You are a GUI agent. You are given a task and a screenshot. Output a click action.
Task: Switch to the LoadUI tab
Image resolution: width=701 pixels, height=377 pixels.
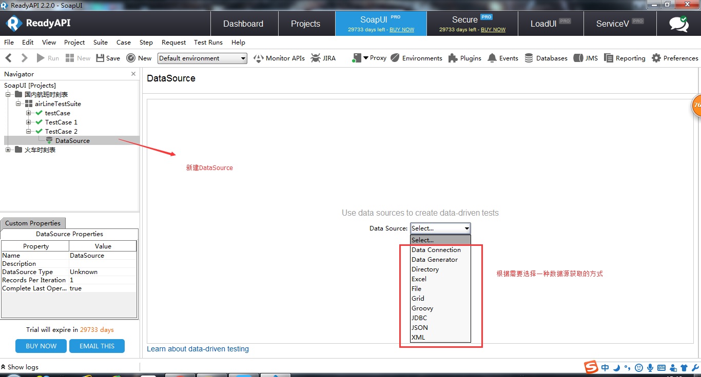coord(550,24)
